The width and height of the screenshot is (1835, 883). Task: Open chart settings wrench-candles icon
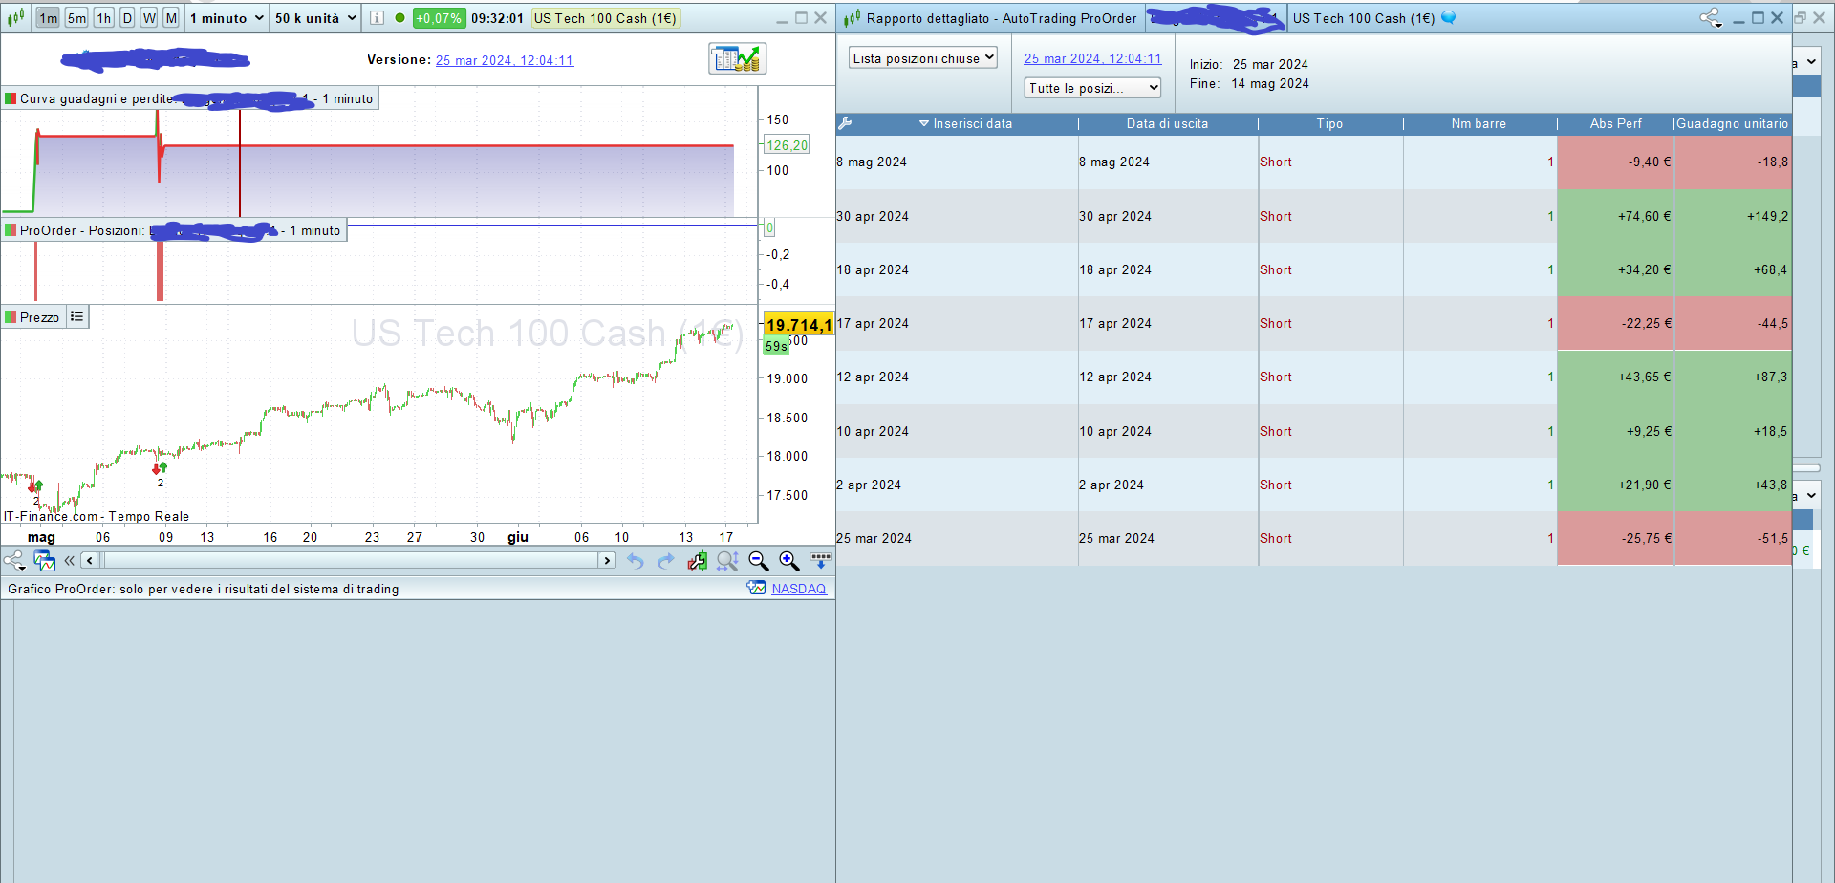pyautogui.click(x=698, y=561)
